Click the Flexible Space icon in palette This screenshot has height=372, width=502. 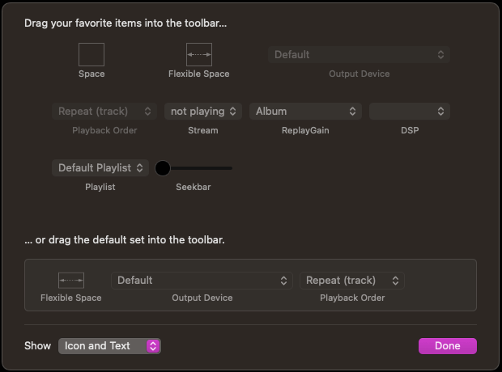click(x=199, y=55)
